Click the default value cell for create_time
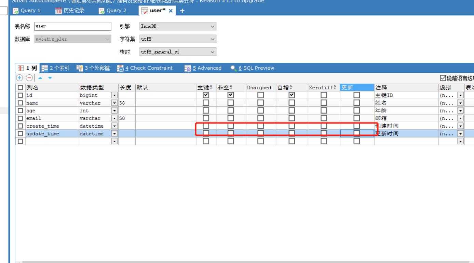Viewport: 474px width, 263px height. (x=166, y=126)
